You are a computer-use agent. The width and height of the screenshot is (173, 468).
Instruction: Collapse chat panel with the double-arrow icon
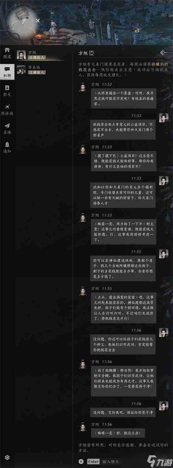pos(163,53)
